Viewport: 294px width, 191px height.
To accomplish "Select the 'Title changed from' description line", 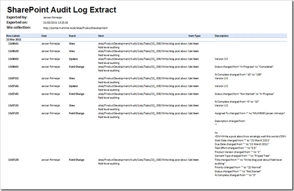I will point(248,162).
